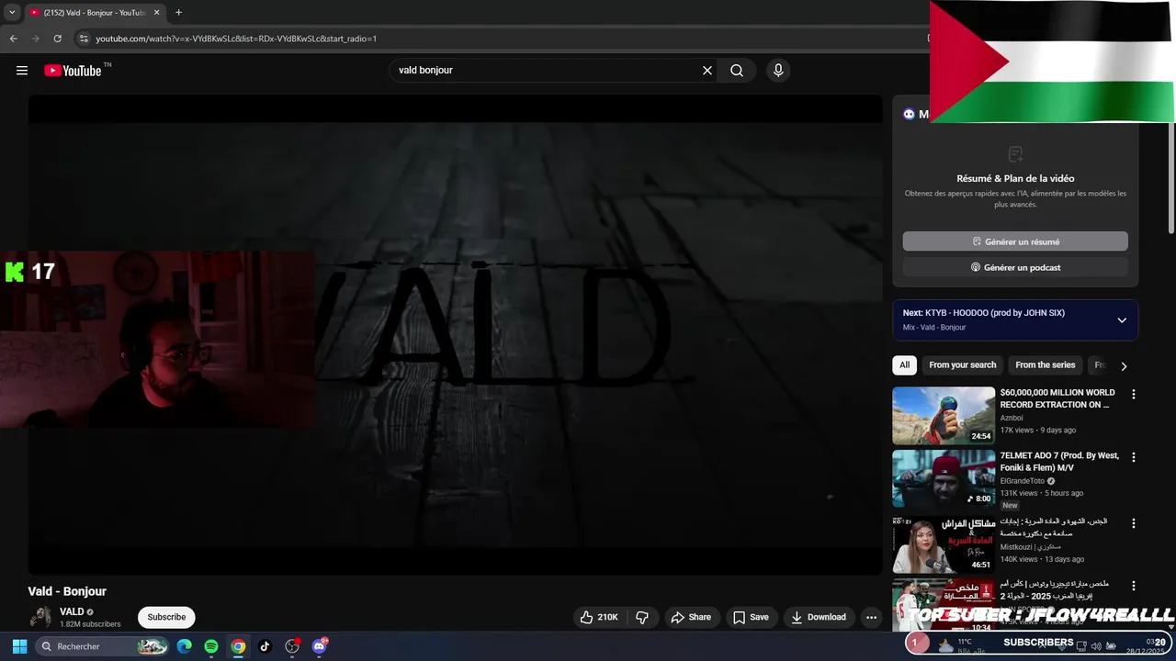The image size is (1176, 661).
Task: Click the Vald - Bonjour video title
Action: tap(67, 591)
